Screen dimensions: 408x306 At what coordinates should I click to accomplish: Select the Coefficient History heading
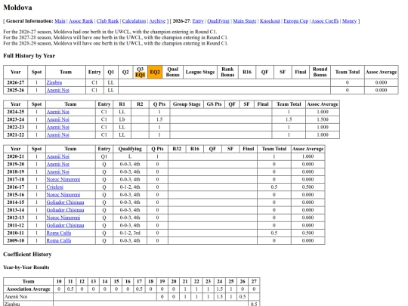tap(27, 255)
